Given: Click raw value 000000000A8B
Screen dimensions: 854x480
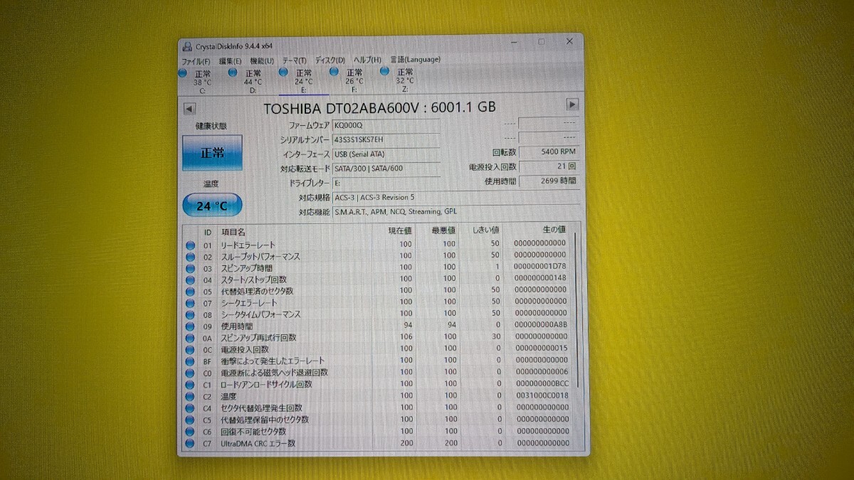Looking at the screenshot, I should [x=540, y=326].
